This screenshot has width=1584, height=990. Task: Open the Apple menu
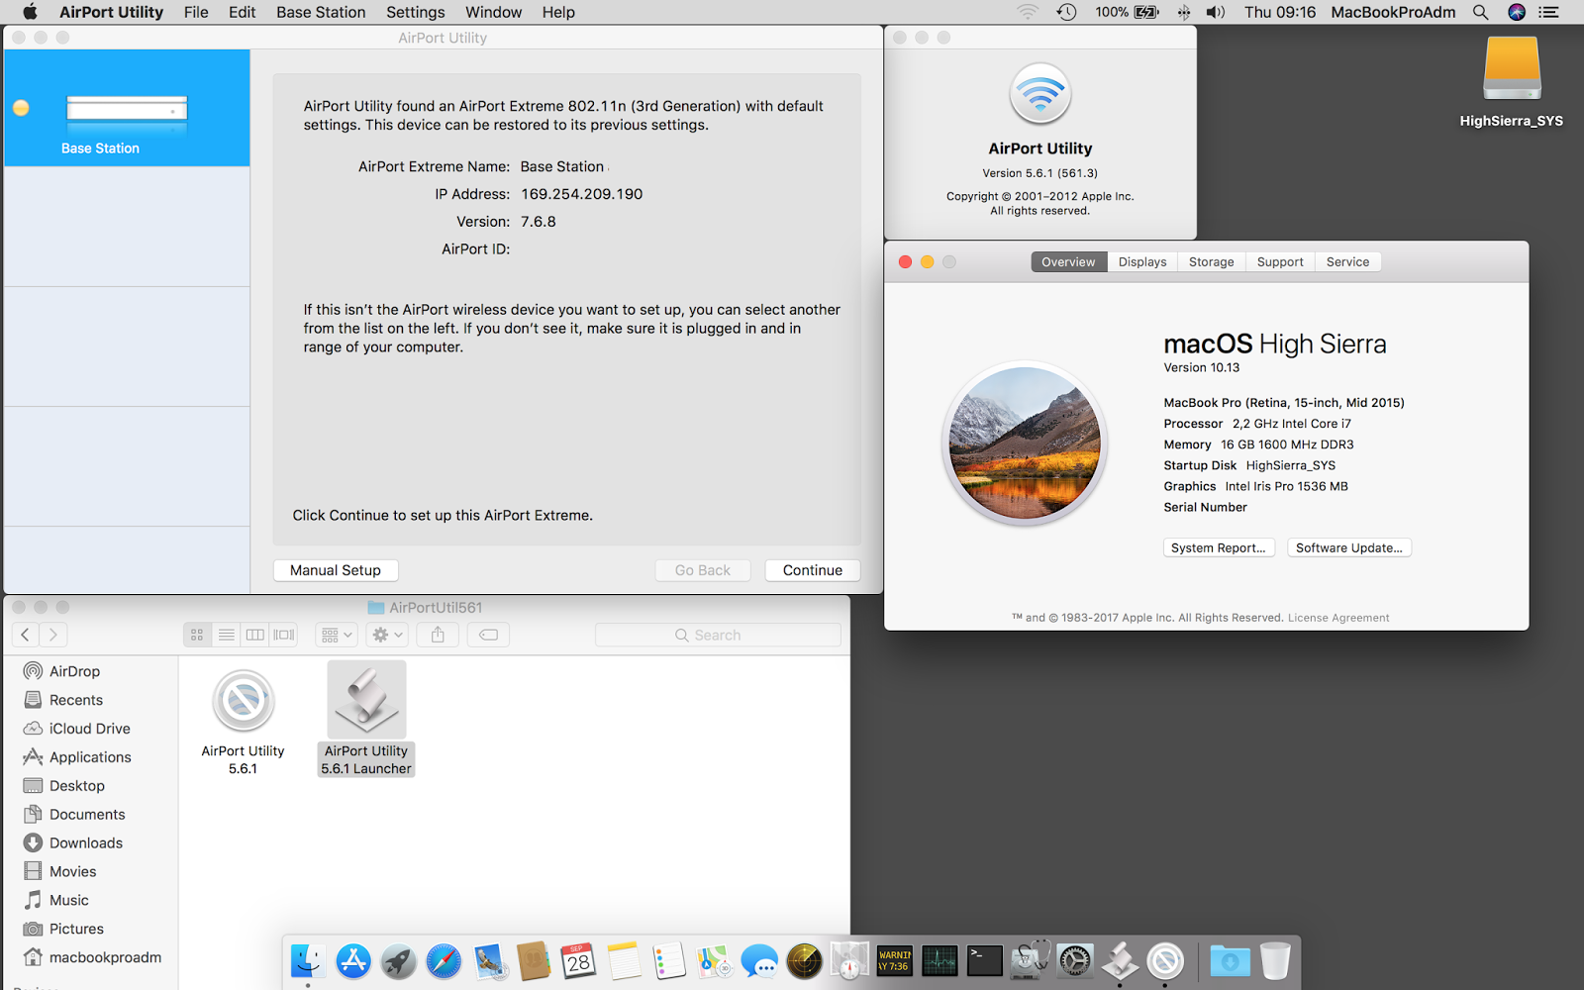click(x=30, y=12)
